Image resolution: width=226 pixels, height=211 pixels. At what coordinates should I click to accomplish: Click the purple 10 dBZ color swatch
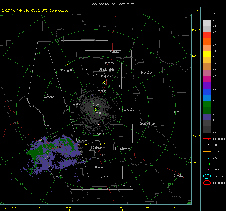tap(207, 117)
